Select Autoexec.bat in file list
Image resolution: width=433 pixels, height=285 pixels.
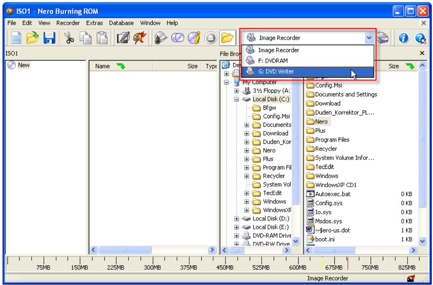pyautogui.click(x=333, y=194)
